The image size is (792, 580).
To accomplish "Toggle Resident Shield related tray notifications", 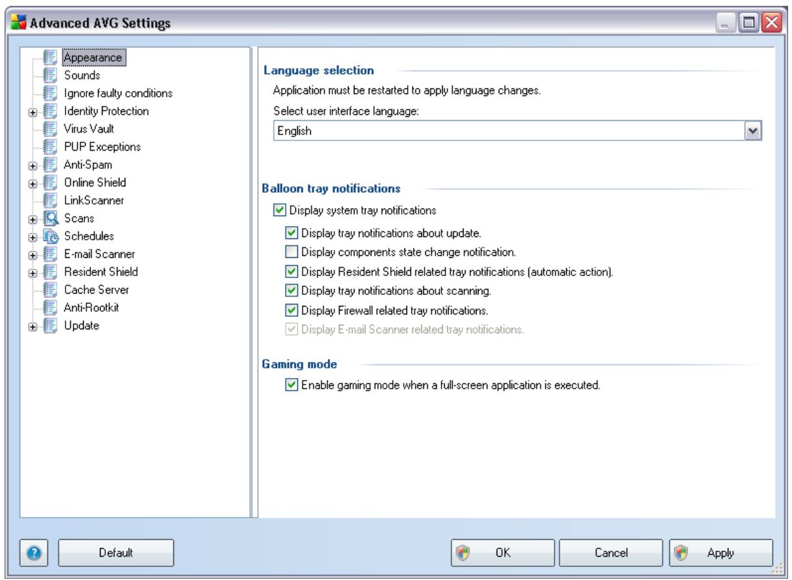I will tap(291, 270).
